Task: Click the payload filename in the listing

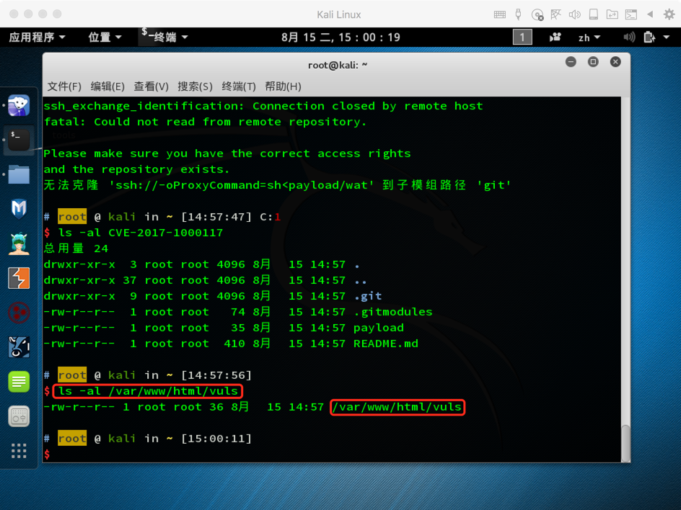Action: 378,328
